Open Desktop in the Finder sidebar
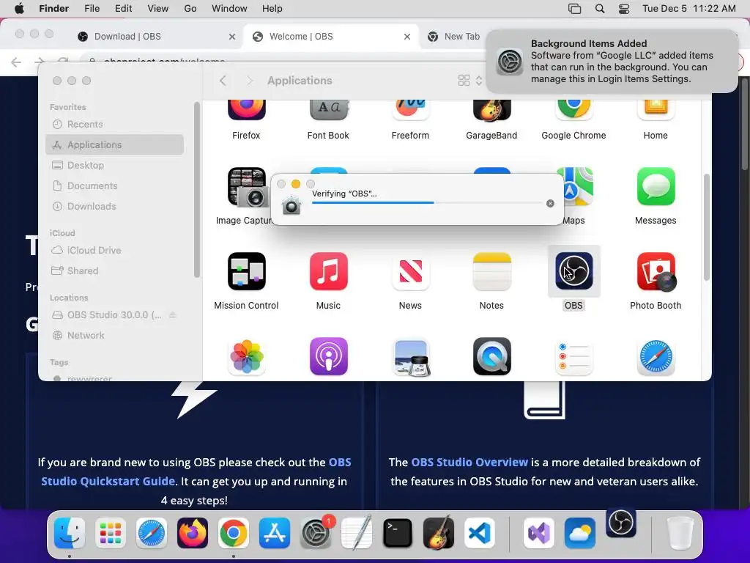750x563 pixels. coord(115,165)
